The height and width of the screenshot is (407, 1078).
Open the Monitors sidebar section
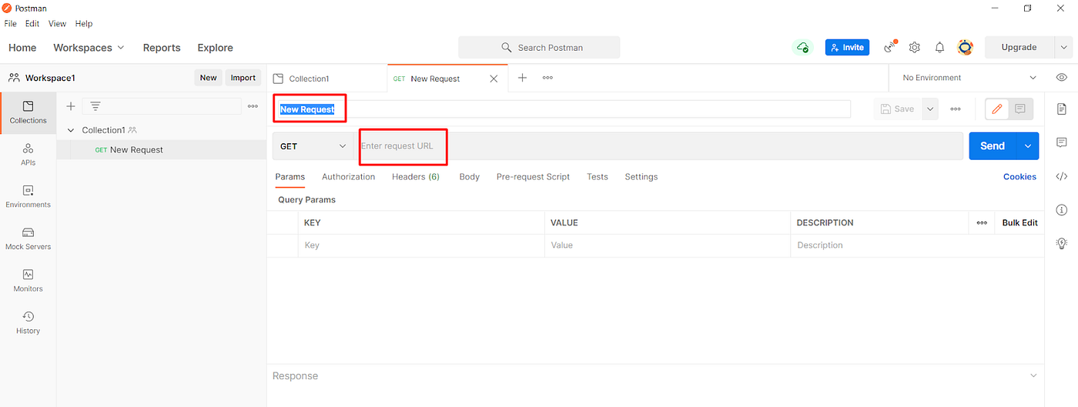coord(28,281)
